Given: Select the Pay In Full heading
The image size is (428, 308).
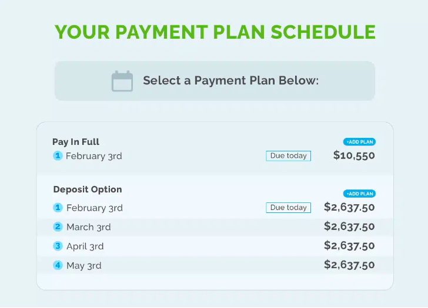Looking at the screenshot, I should click(x=76, y=142).
